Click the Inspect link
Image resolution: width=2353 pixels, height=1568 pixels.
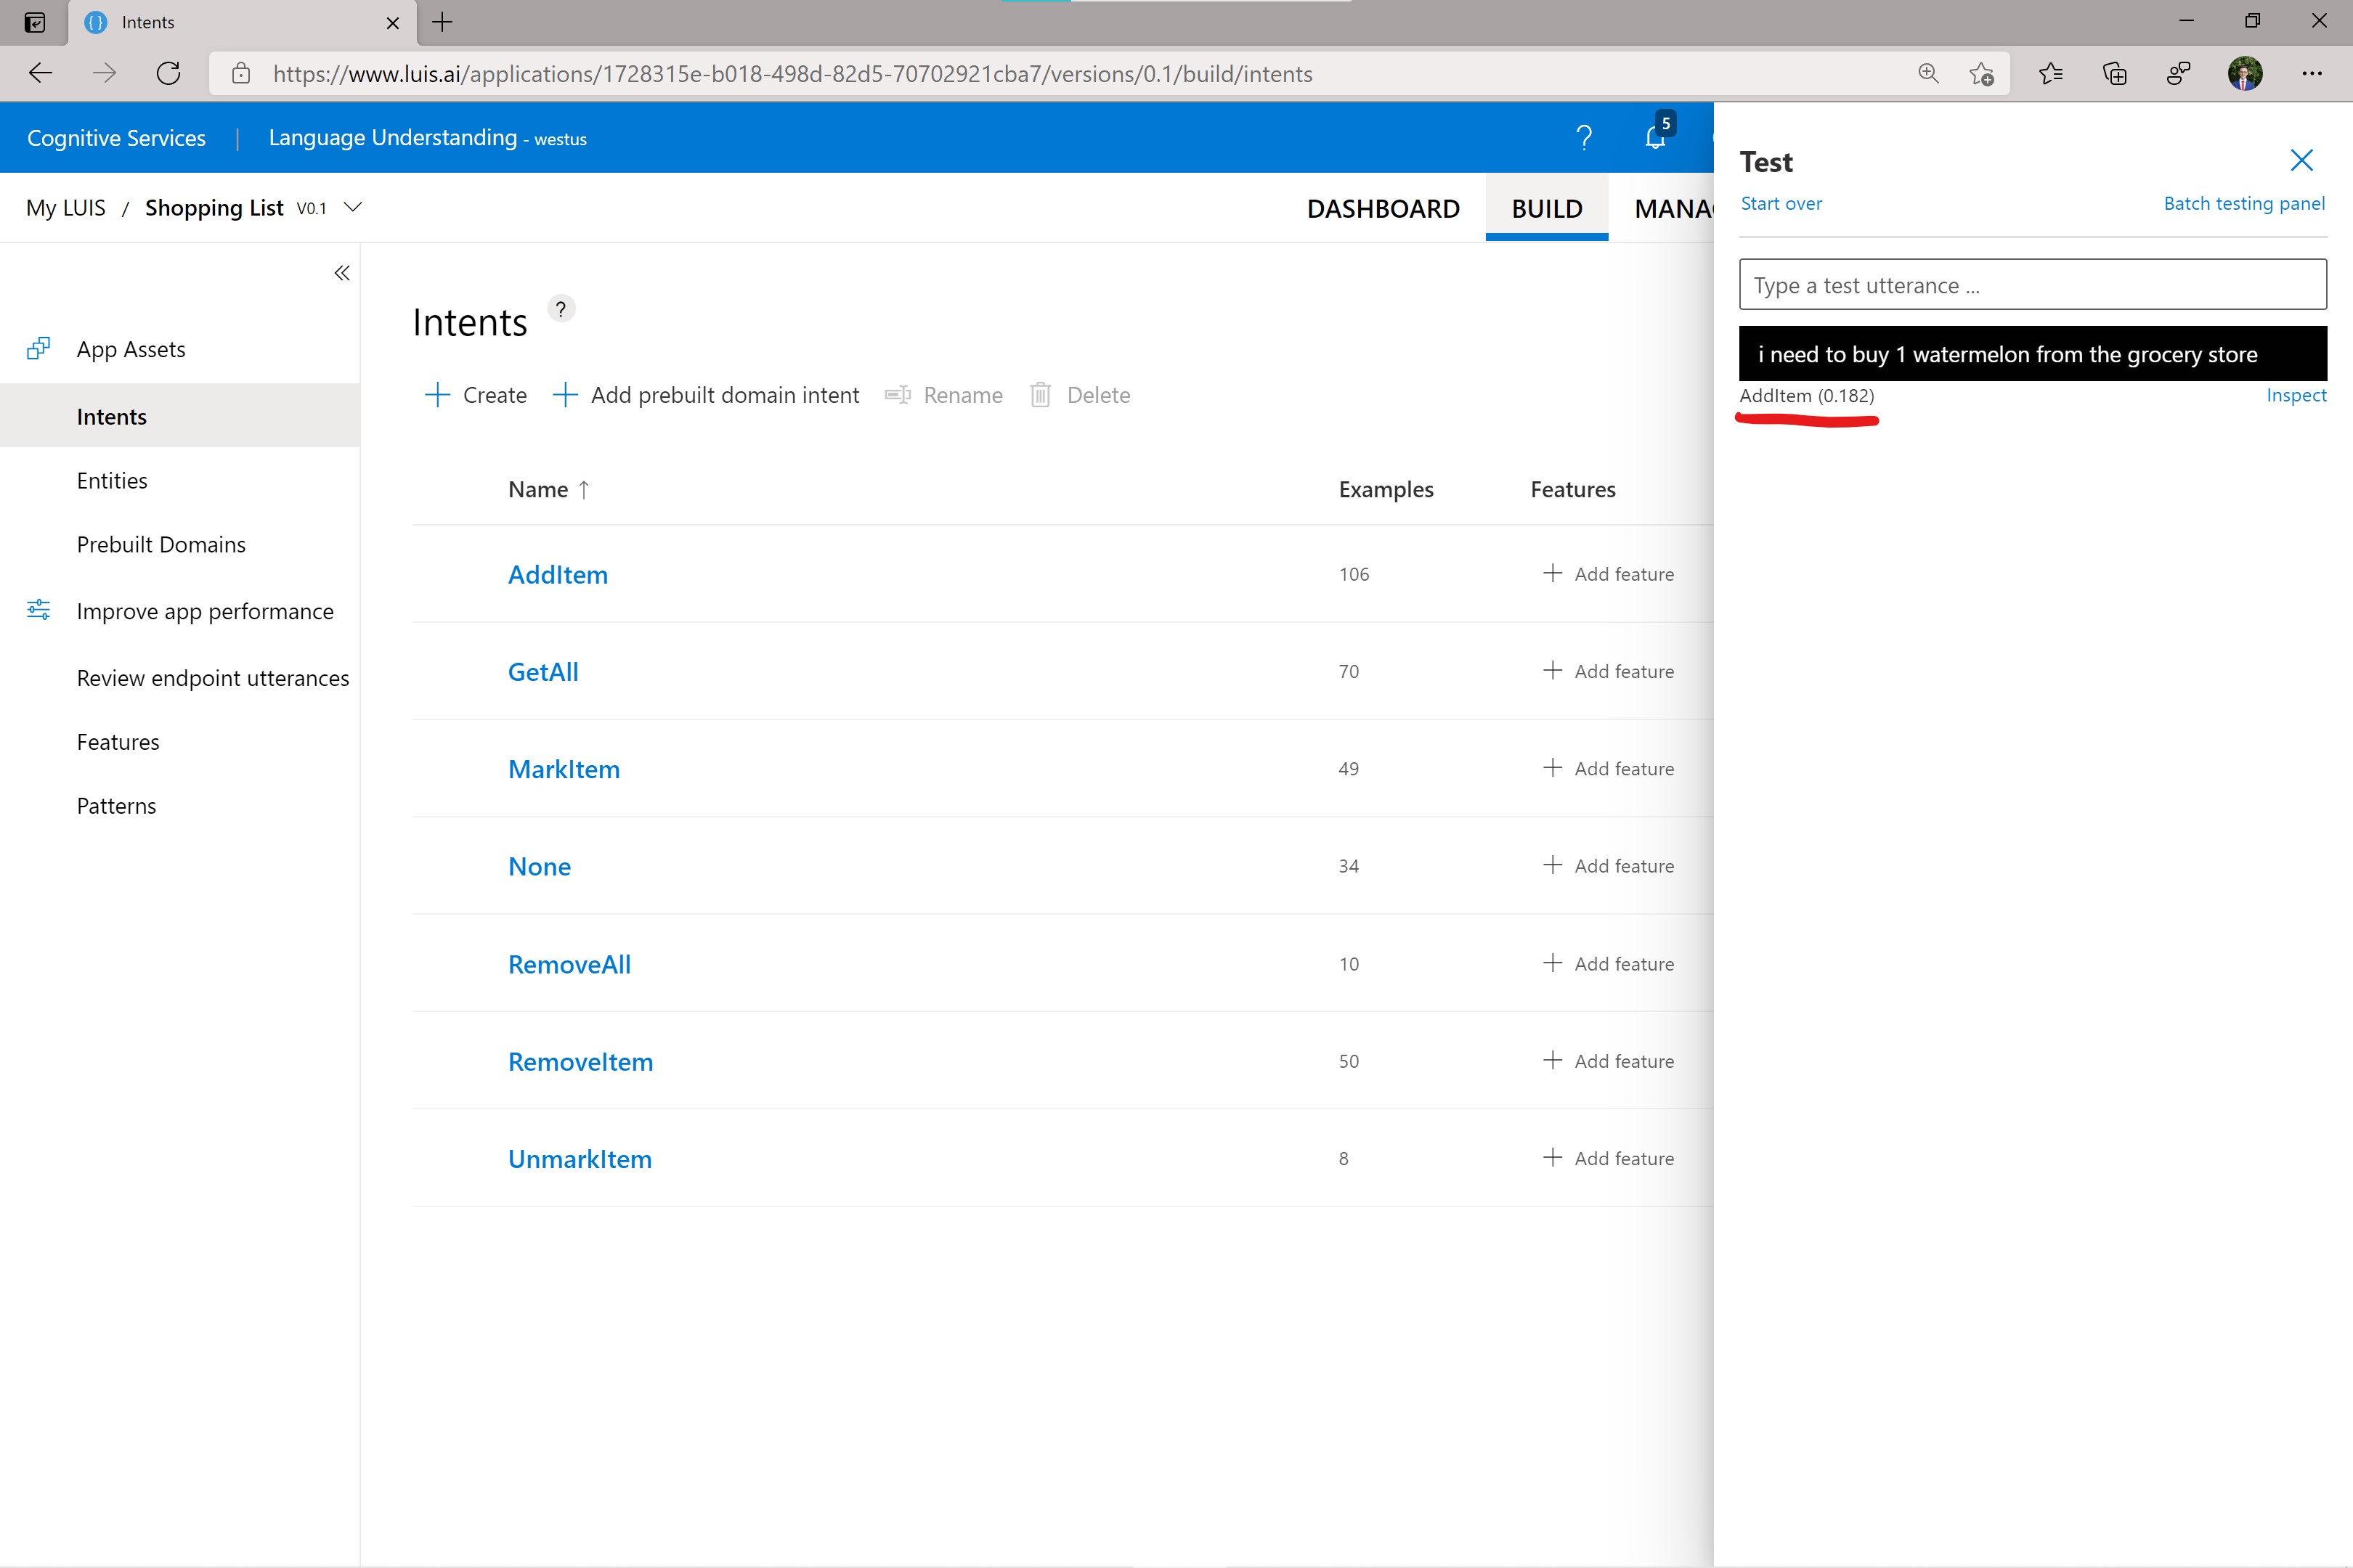click(x=2295, y=395)
